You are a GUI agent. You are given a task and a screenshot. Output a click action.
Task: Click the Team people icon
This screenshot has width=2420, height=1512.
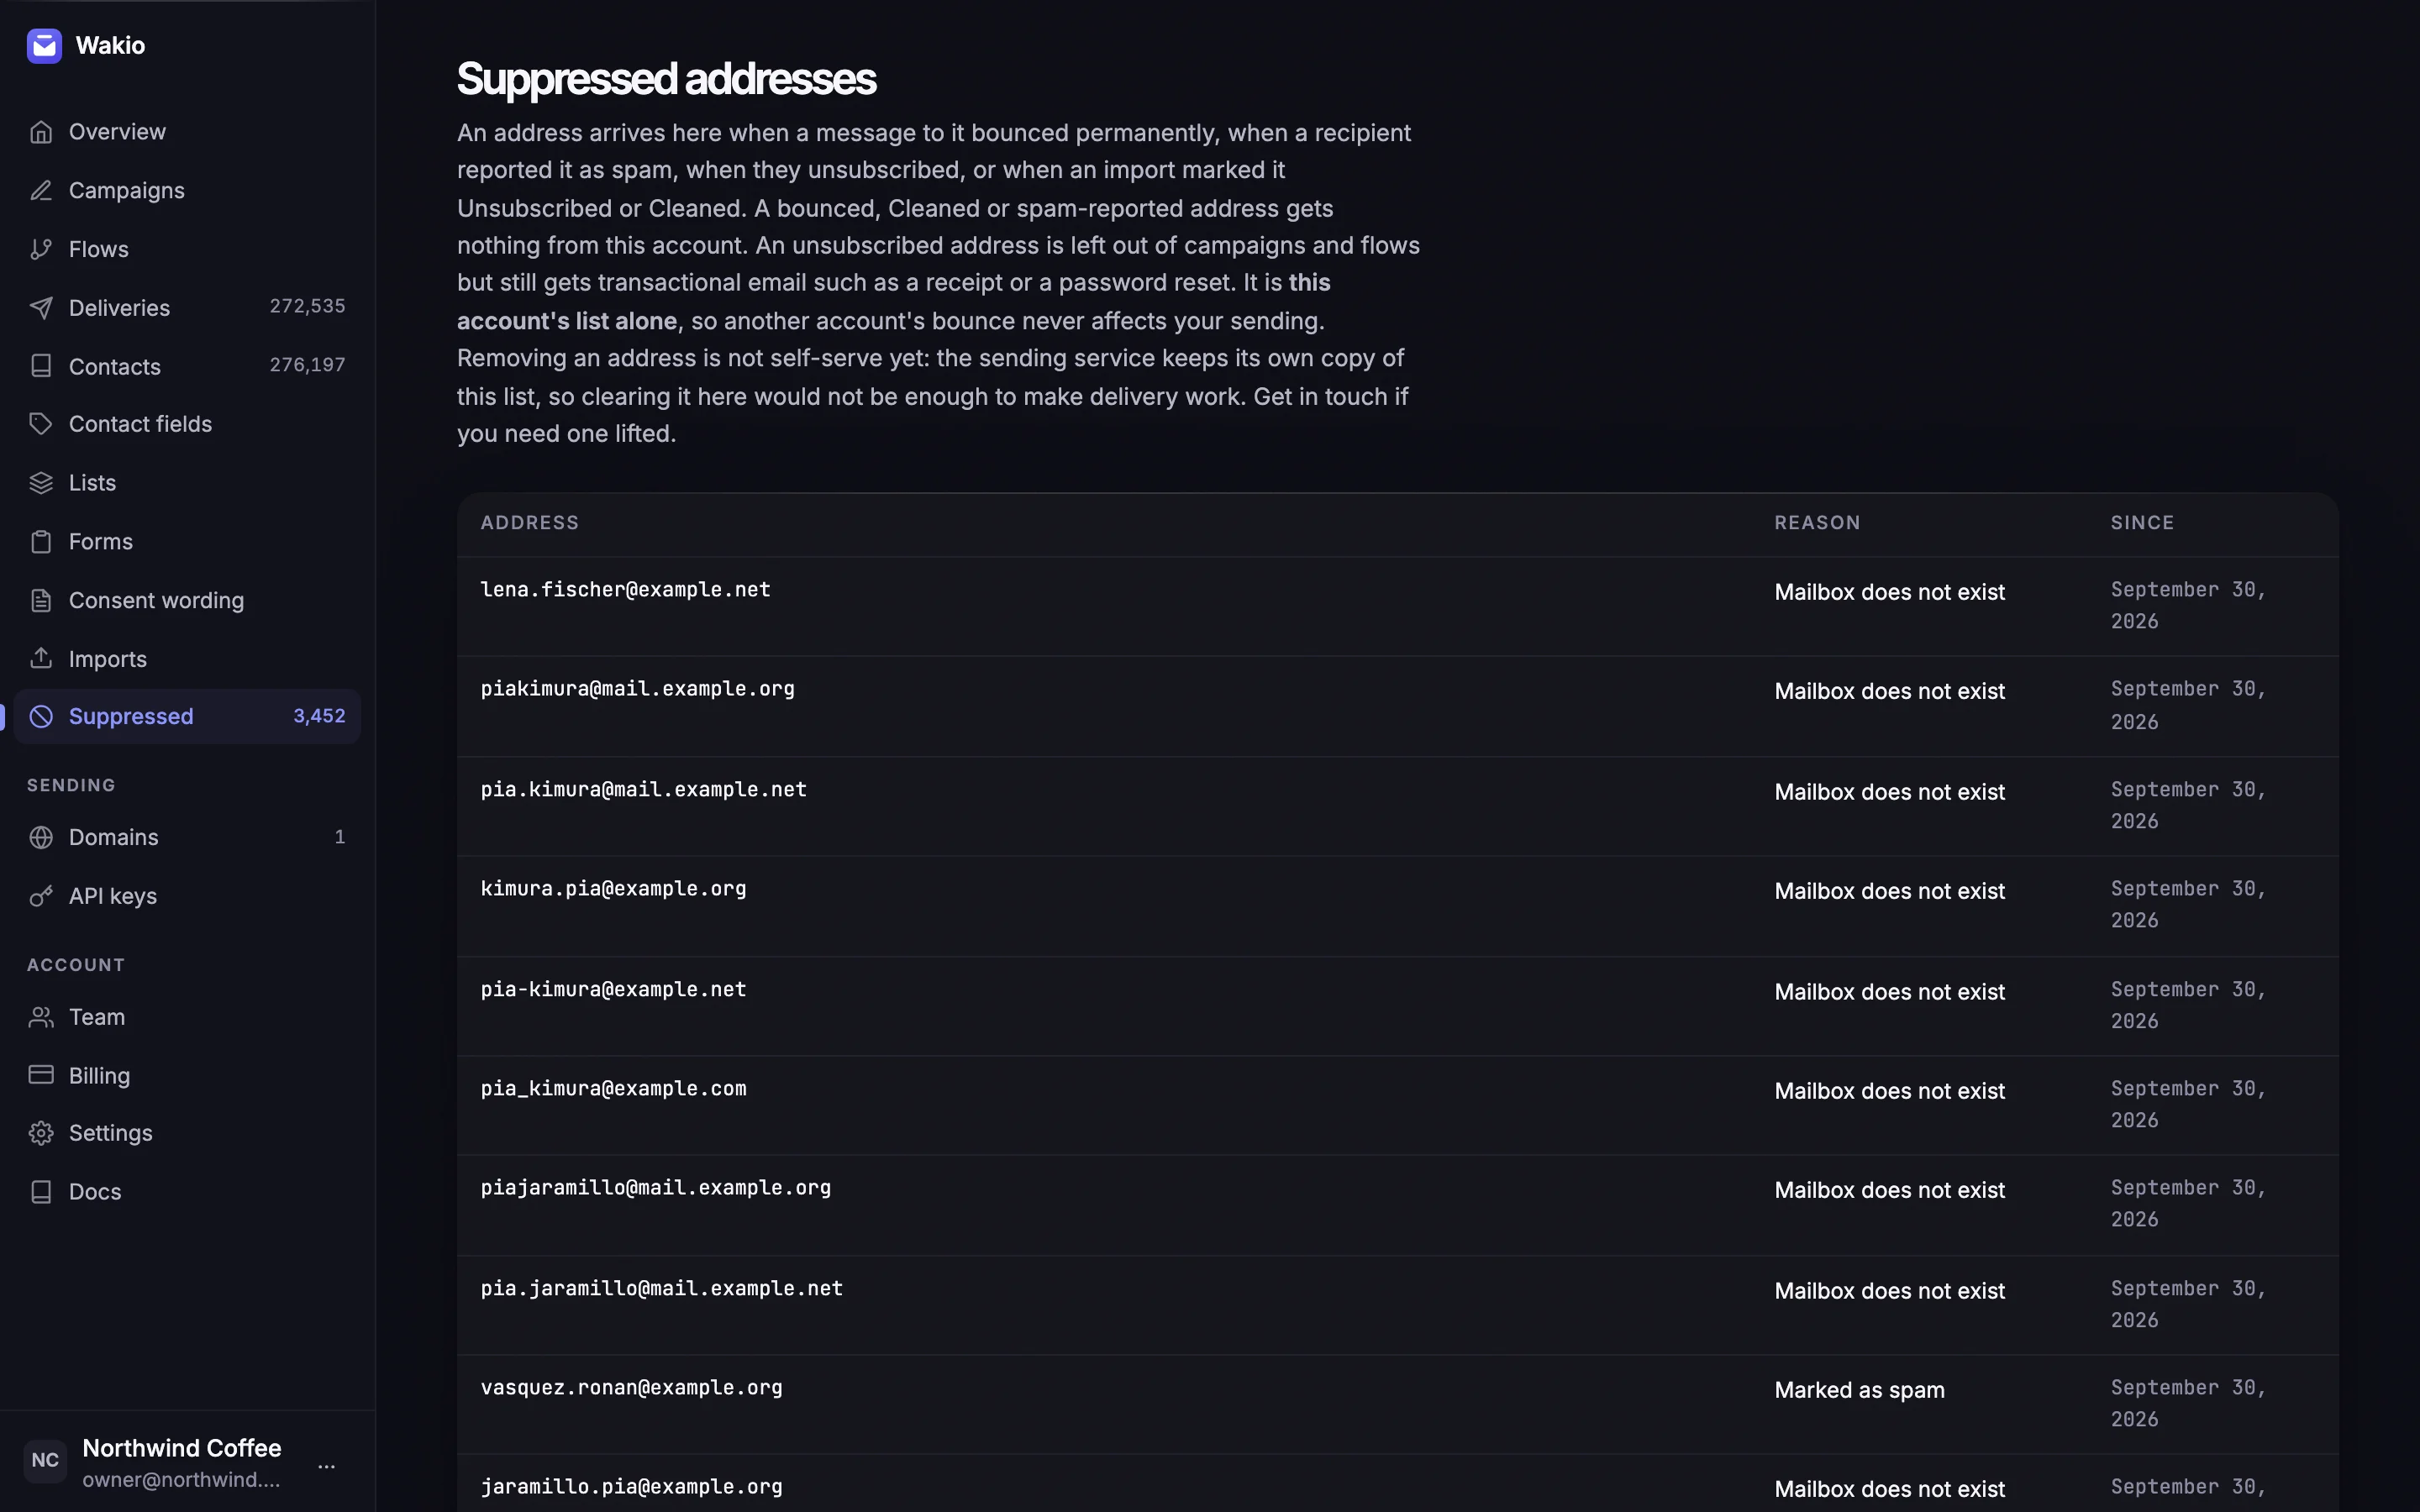coord(41,1017)
